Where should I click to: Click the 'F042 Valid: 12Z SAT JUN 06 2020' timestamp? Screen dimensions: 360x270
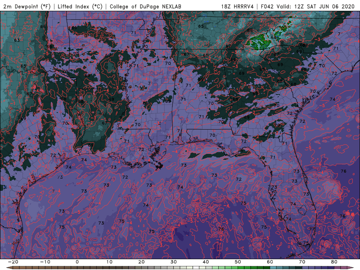pos(308,6)
